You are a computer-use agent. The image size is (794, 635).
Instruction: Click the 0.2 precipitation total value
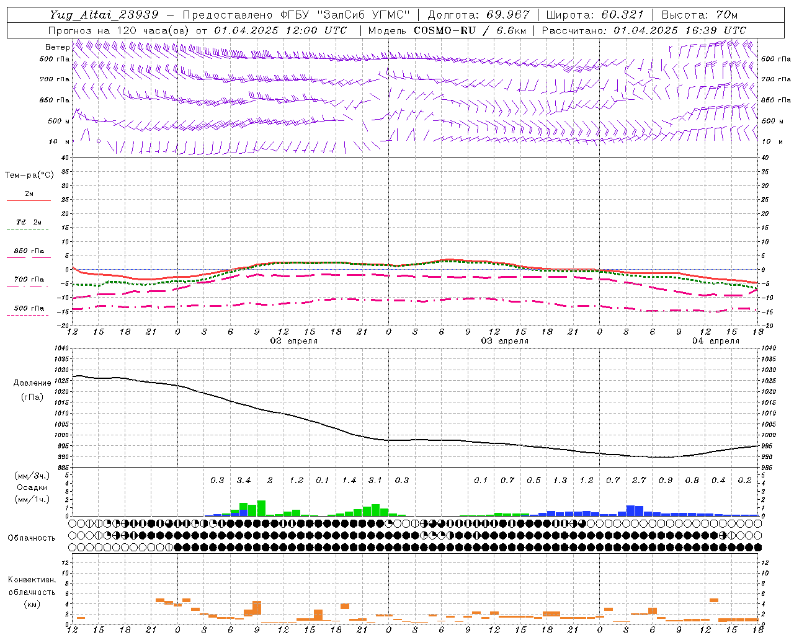pos(744,480)
